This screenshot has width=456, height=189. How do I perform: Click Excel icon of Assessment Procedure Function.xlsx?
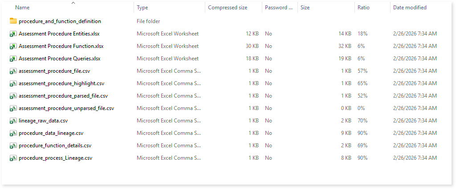click(13, 46)
